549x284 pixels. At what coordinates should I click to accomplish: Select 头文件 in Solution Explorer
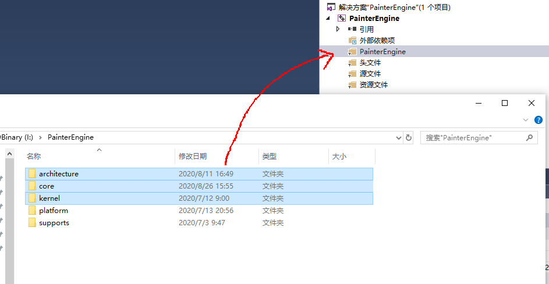tap(370, 63)
